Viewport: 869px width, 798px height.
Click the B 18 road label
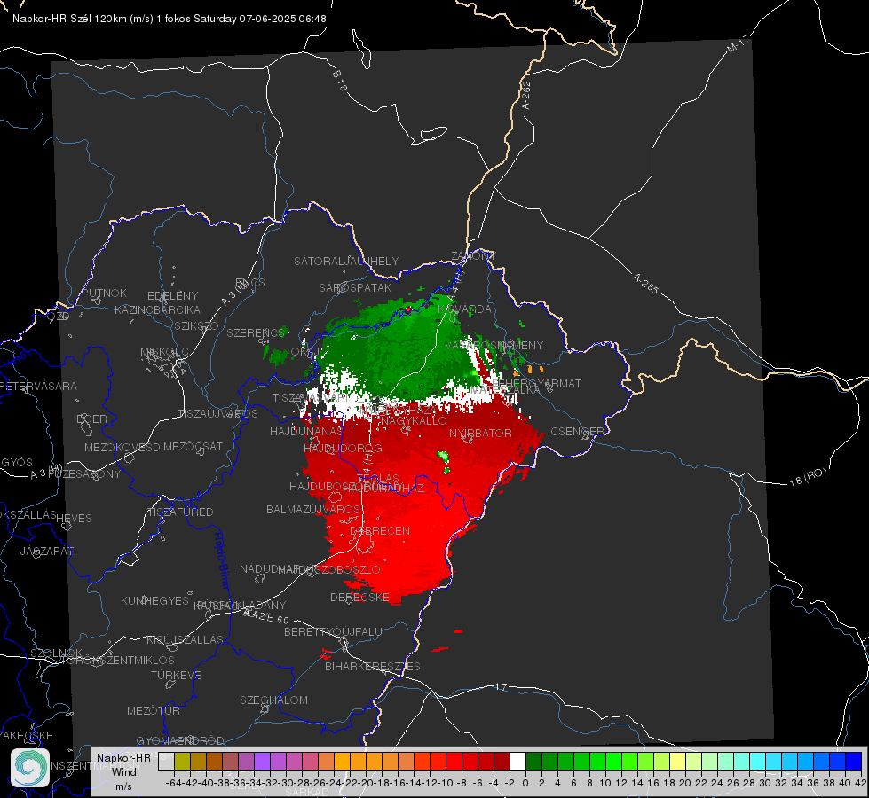click(x=339, y=81)
